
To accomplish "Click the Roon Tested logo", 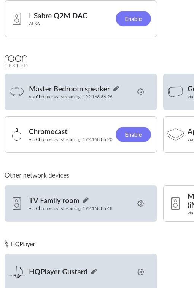I will tap(16, 61).
